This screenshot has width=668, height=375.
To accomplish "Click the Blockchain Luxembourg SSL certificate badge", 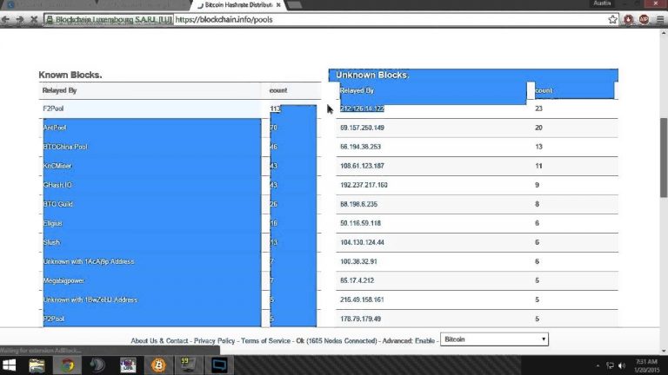I will 109,20.
